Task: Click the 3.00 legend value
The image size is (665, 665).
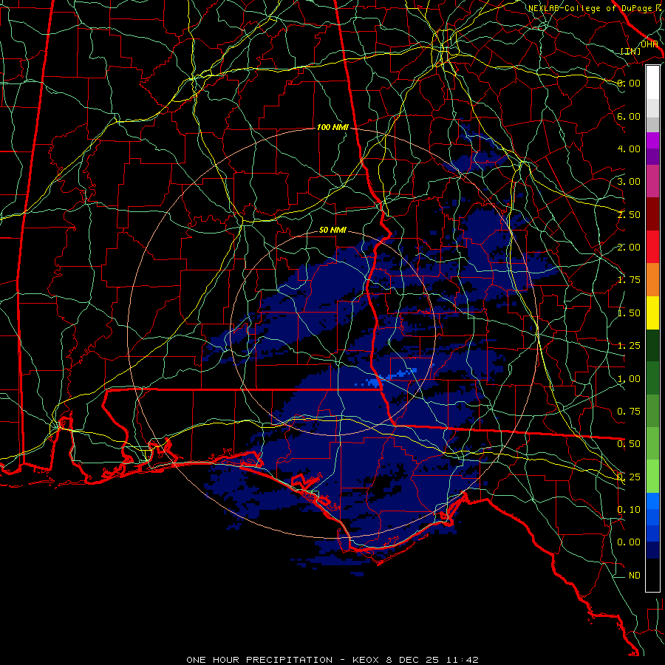Action: tap(628, 182)
